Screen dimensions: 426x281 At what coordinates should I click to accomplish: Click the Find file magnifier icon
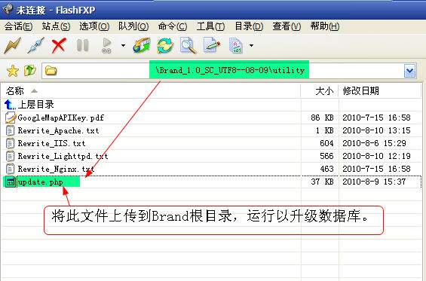(188, 45)
